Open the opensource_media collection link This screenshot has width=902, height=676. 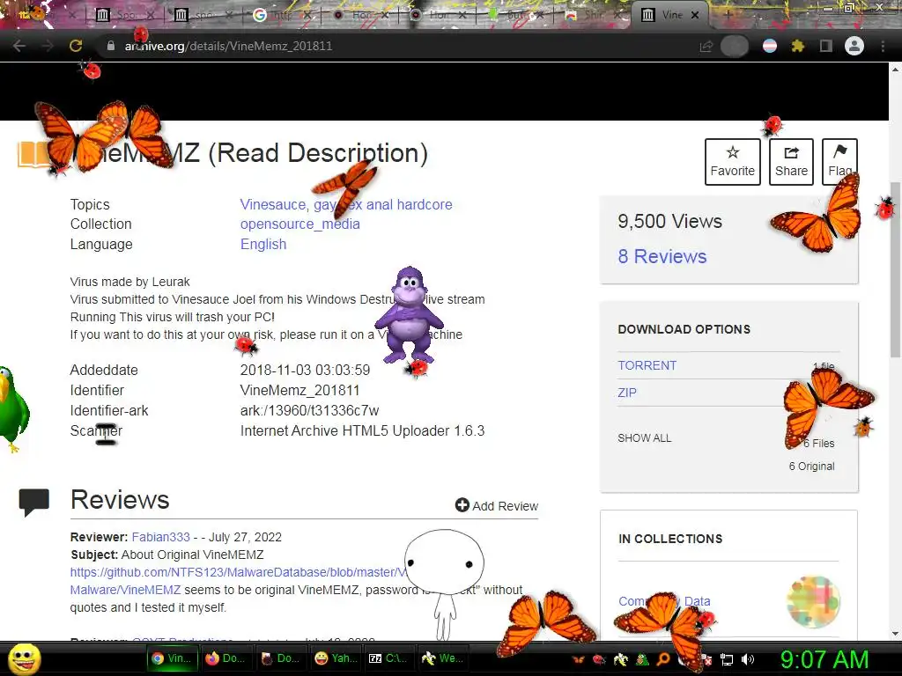tap(299, 224)
